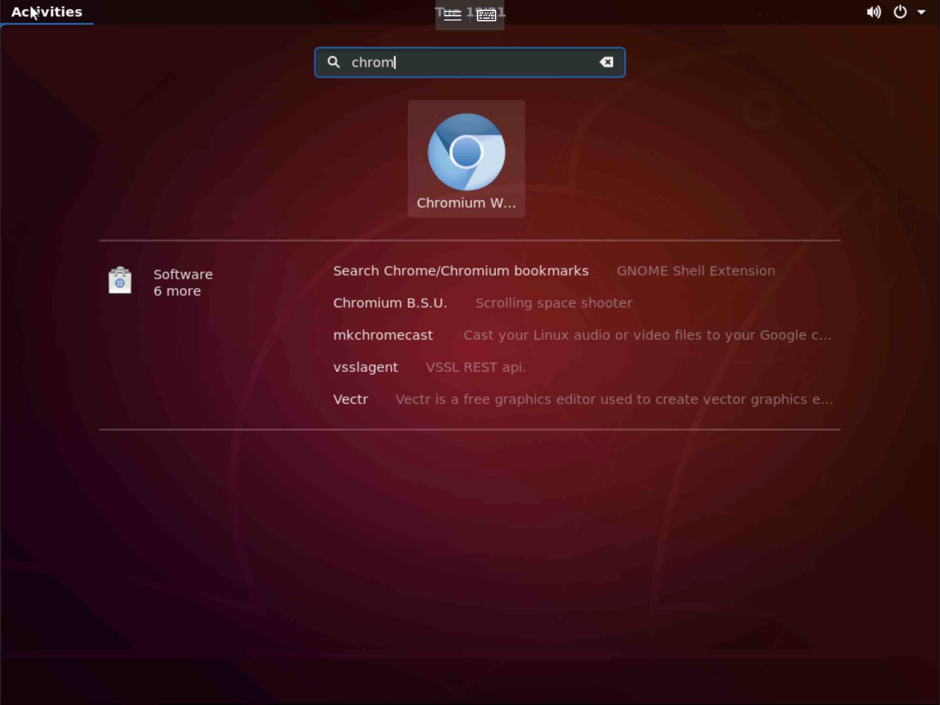Expand the system menu arrow

(x=921, y=12)
